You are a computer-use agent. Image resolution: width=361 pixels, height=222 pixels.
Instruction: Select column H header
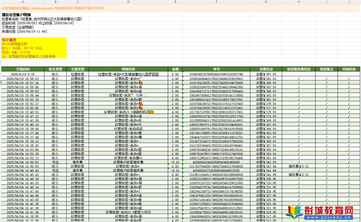[298, 2]
